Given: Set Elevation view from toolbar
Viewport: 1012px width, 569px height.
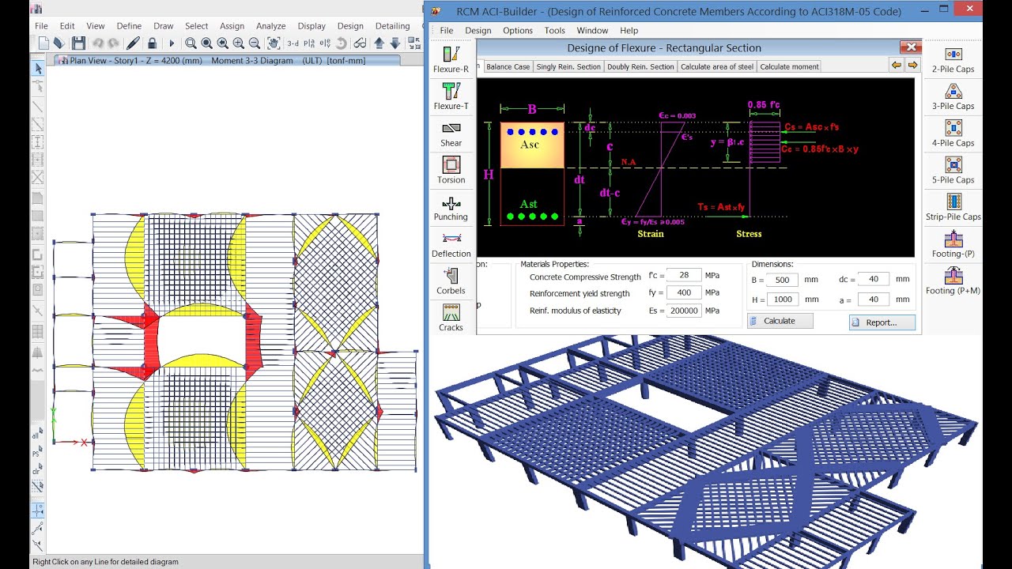Looking at the screenshot, I should tap(325, 43).
